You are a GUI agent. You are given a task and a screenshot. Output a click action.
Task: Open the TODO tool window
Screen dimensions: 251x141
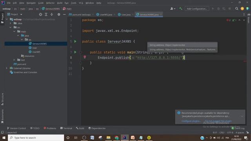pos(35,128)
